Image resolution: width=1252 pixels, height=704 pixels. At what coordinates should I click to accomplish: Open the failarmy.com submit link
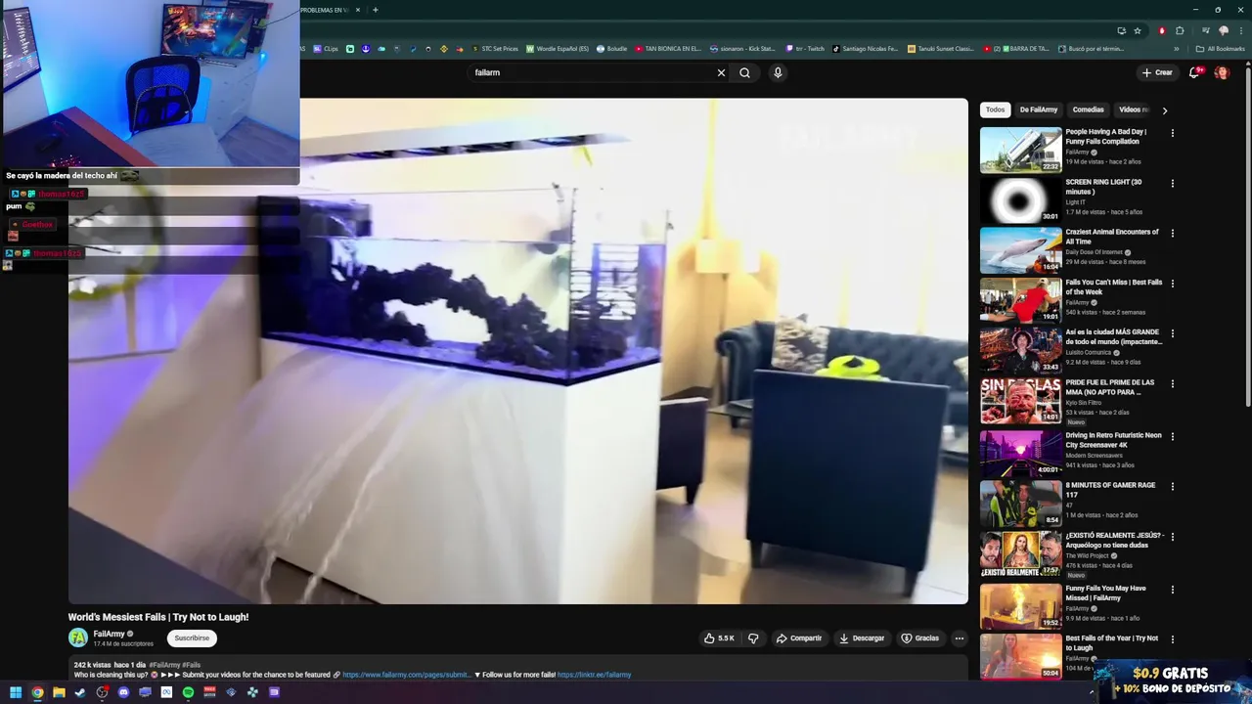point(406,675)
